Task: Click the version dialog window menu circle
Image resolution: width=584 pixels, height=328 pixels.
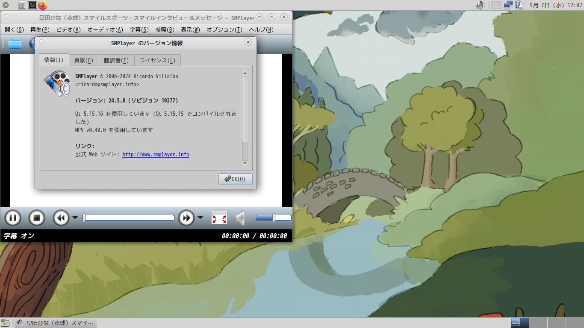Action: 41,42
